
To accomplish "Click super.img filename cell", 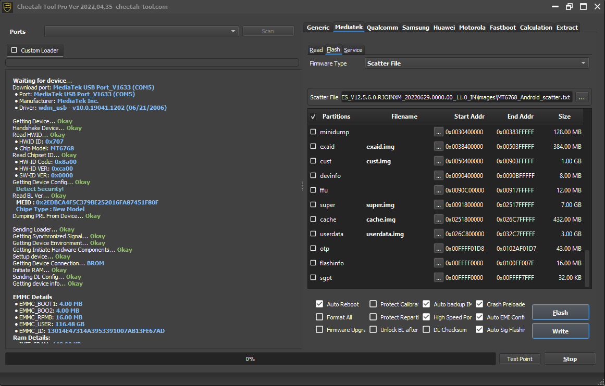I will 380,205.
